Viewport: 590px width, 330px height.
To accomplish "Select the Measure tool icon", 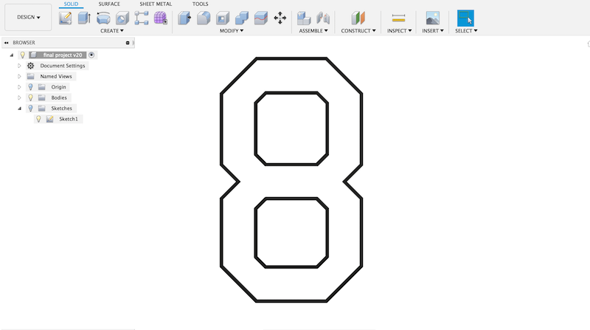I will [398, 18].
